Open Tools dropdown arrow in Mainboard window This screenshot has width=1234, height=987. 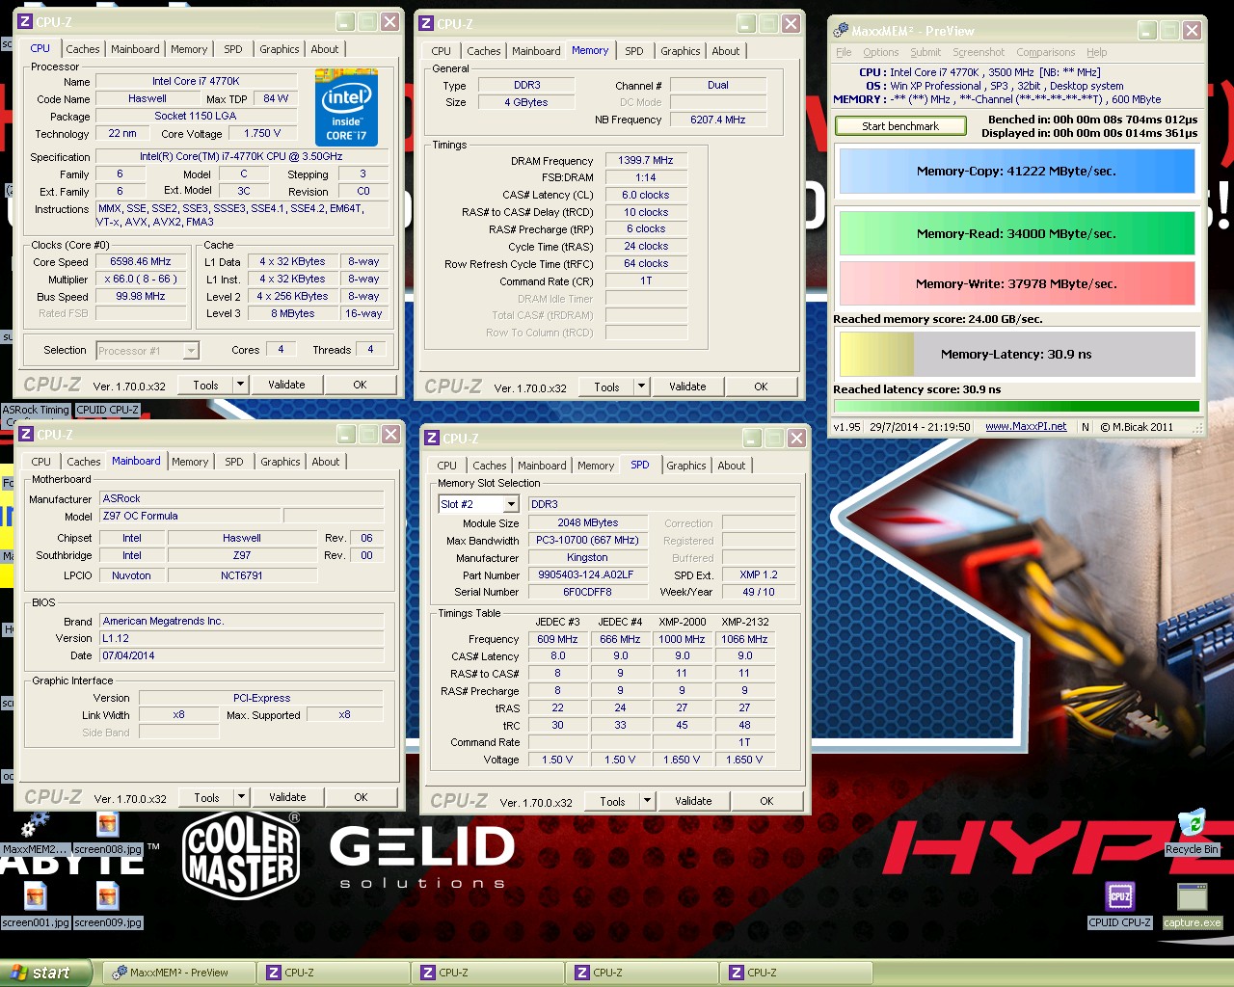(x=241, y=797)
